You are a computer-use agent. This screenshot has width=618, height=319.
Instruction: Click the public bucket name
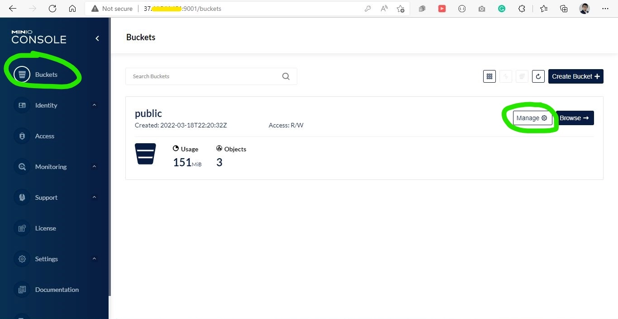pyautogui.click(x=148, y=113)
